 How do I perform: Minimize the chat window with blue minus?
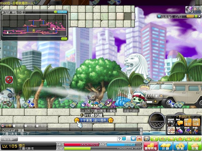(x=124, y=139)
